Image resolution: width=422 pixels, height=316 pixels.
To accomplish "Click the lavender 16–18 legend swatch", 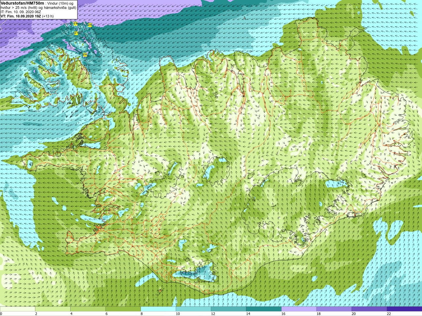I will 299,309.
